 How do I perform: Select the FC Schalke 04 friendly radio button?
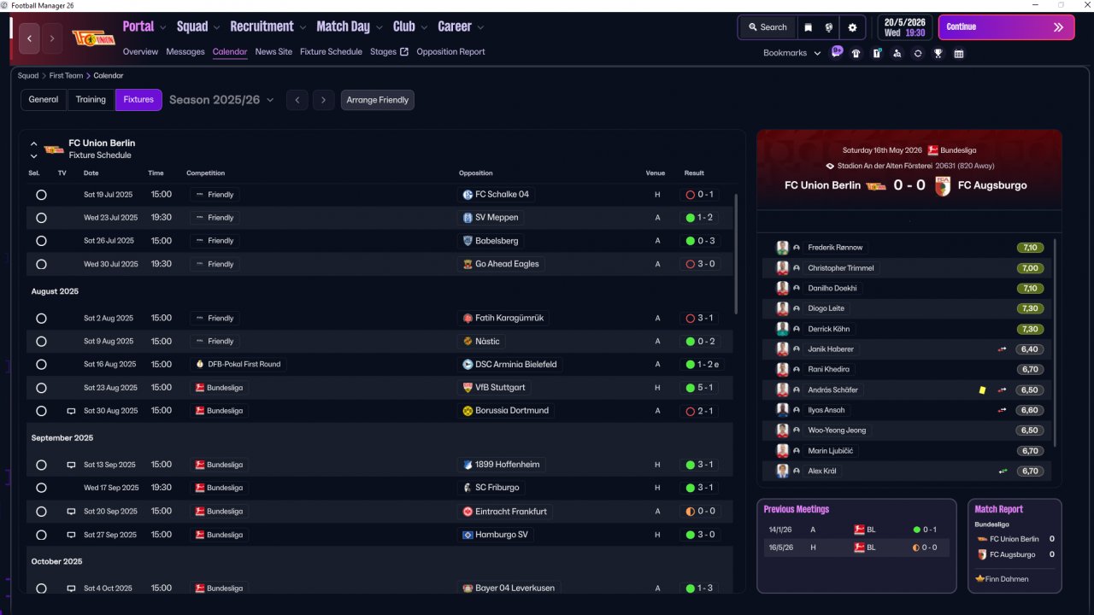tap(41, 195)
